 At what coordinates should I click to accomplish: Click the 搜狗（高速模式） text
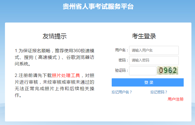[42, 57]
